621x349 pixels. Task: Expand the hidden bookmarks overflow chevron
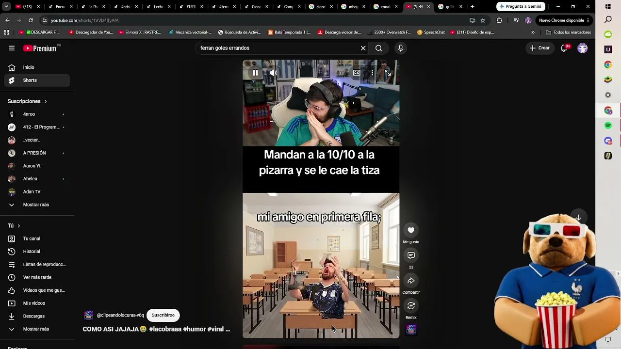(x=533, y=32)
